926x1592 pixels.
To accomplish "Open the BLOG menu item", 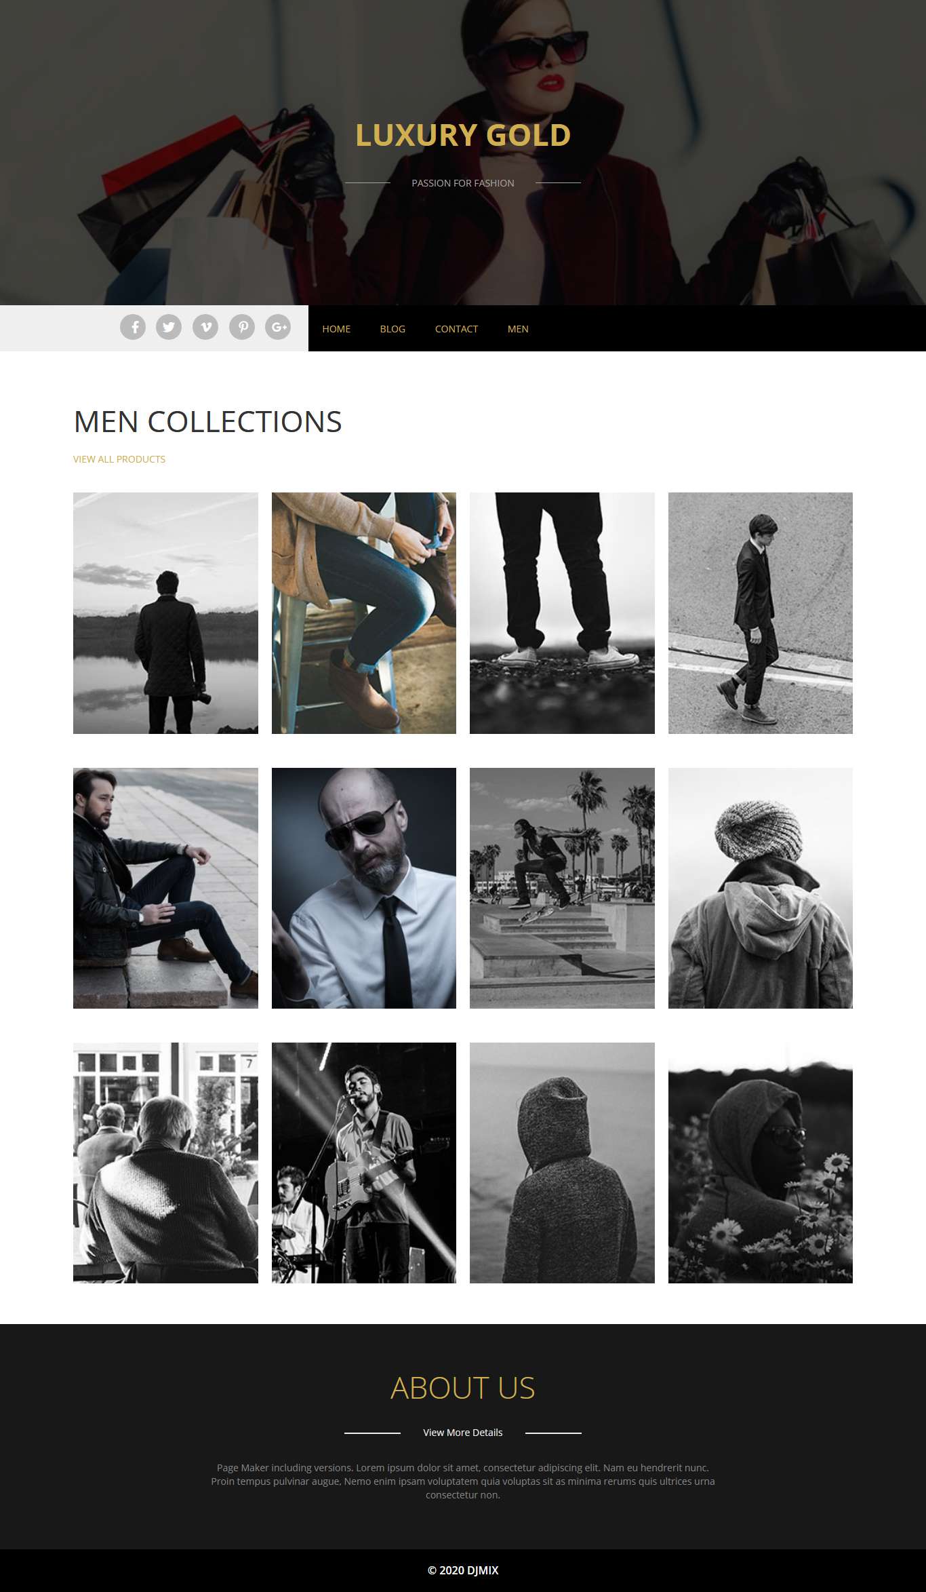I will [x=392, y=329].
